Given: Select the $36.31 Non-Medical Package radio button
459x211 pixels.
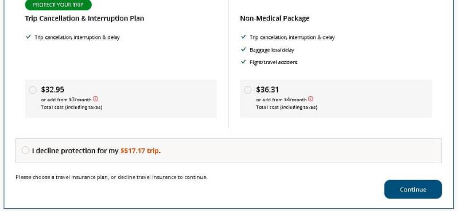Looking at the screenshot, I should pyautogui.click(x=247, y=90).
